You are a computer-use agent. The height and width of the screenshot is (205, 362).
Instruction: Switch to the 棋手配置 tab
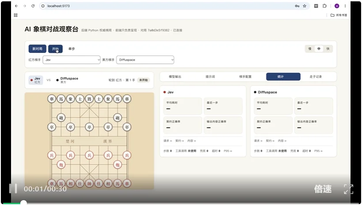tap(245, 77)
